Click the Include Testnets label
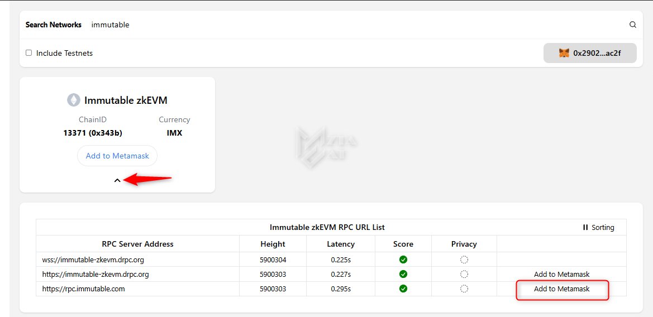 [x=65, y=53]
